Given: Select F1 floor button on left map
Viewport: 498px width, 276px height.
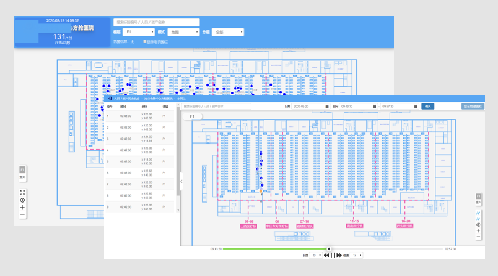Looking at the screenshot, I should click(23, 169).
